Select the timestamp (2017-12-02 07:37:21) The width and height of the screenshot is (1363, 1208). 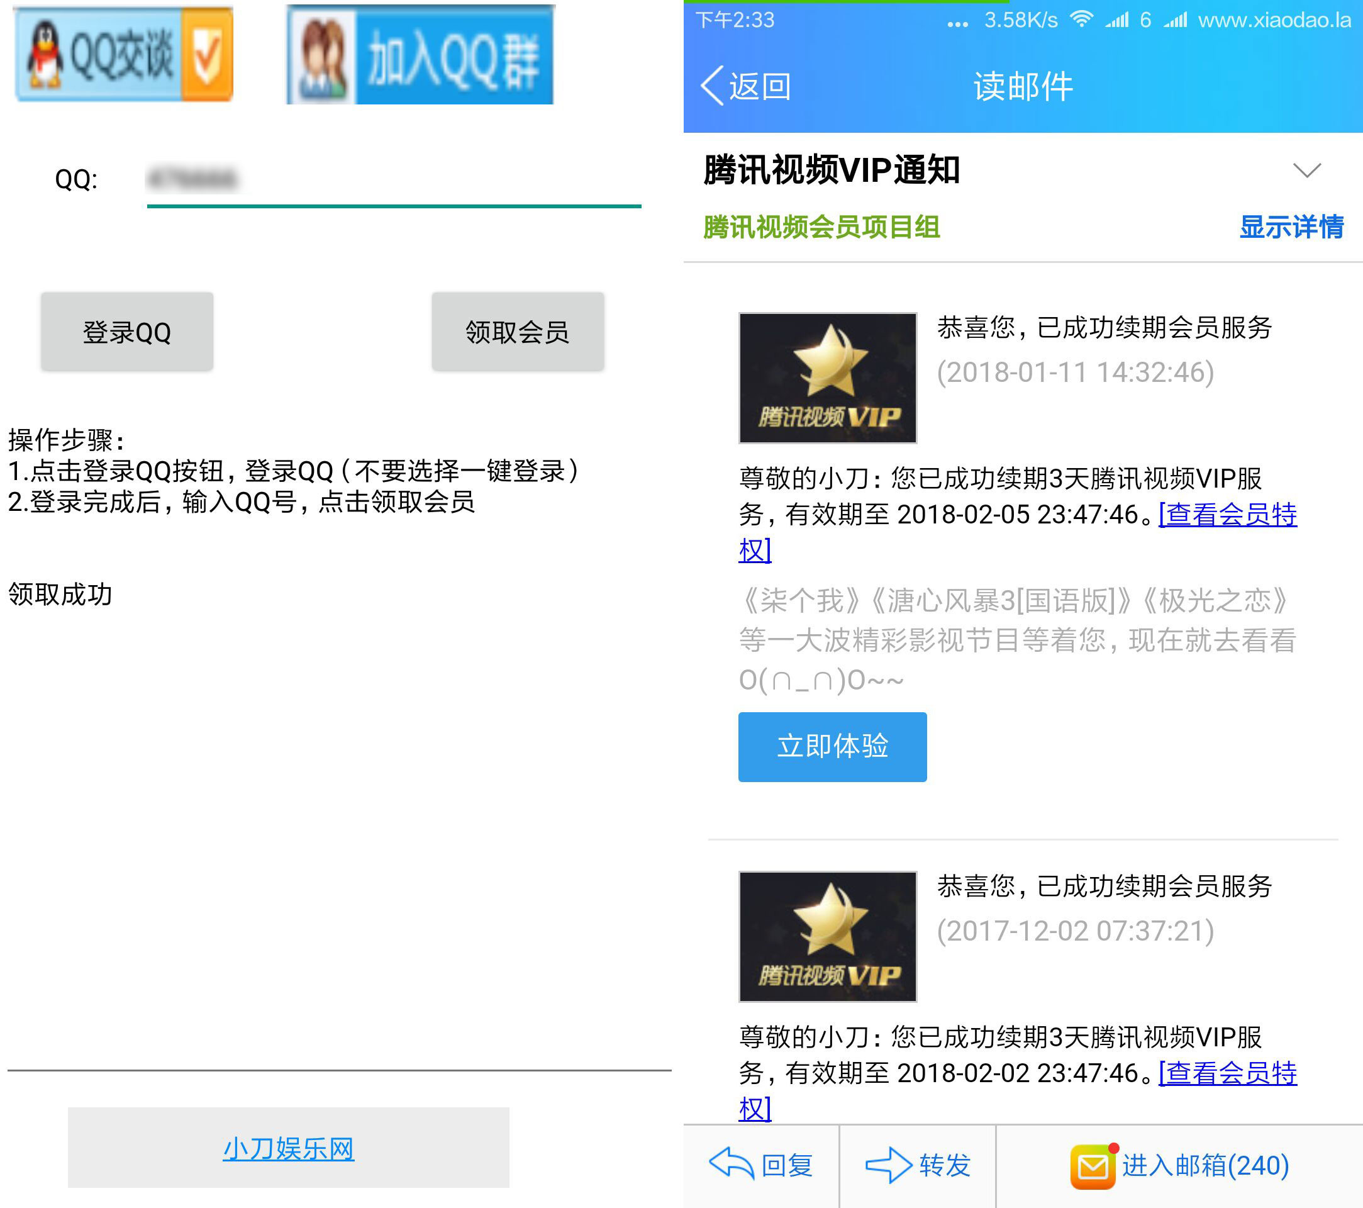(x=1076, y=931)
